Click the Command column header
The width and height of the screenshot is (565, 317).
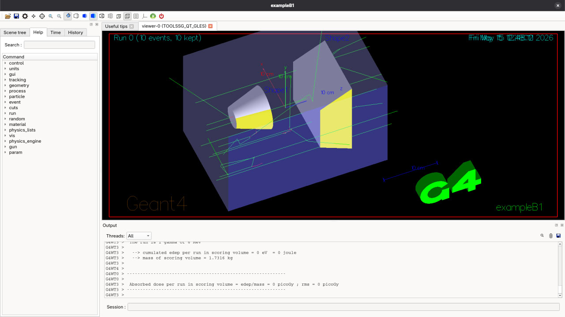[x=50, y=57]
